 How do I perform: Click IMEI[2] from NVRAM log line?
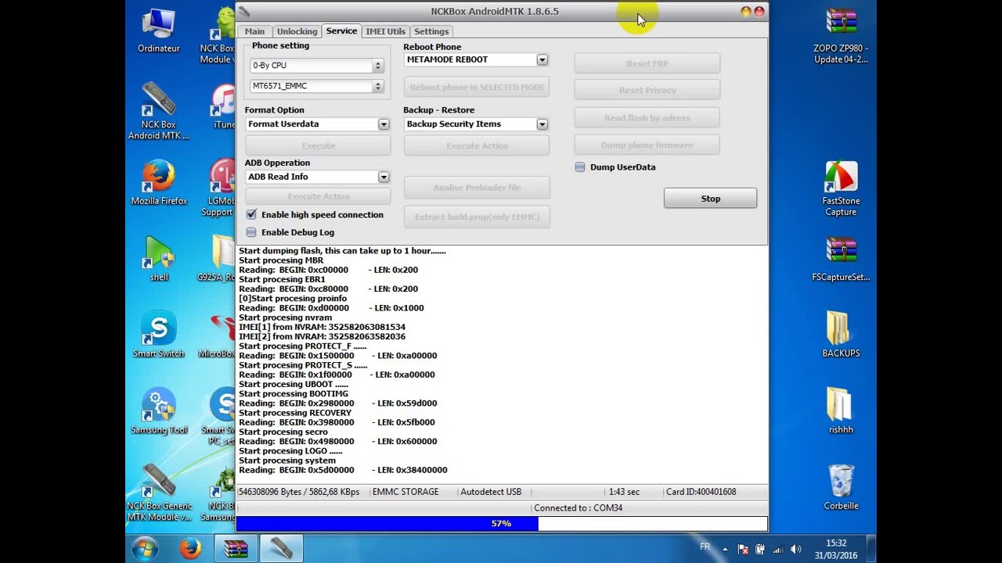click(x=322, y=336)
